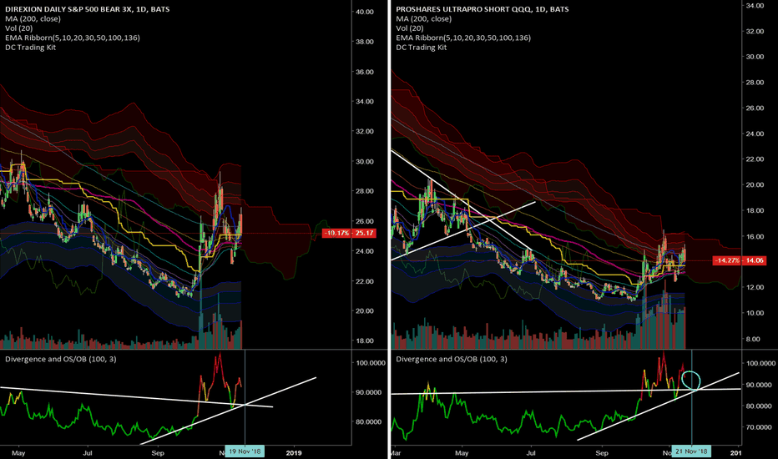Click the 8.00 label on right price axis

(753, 340)
